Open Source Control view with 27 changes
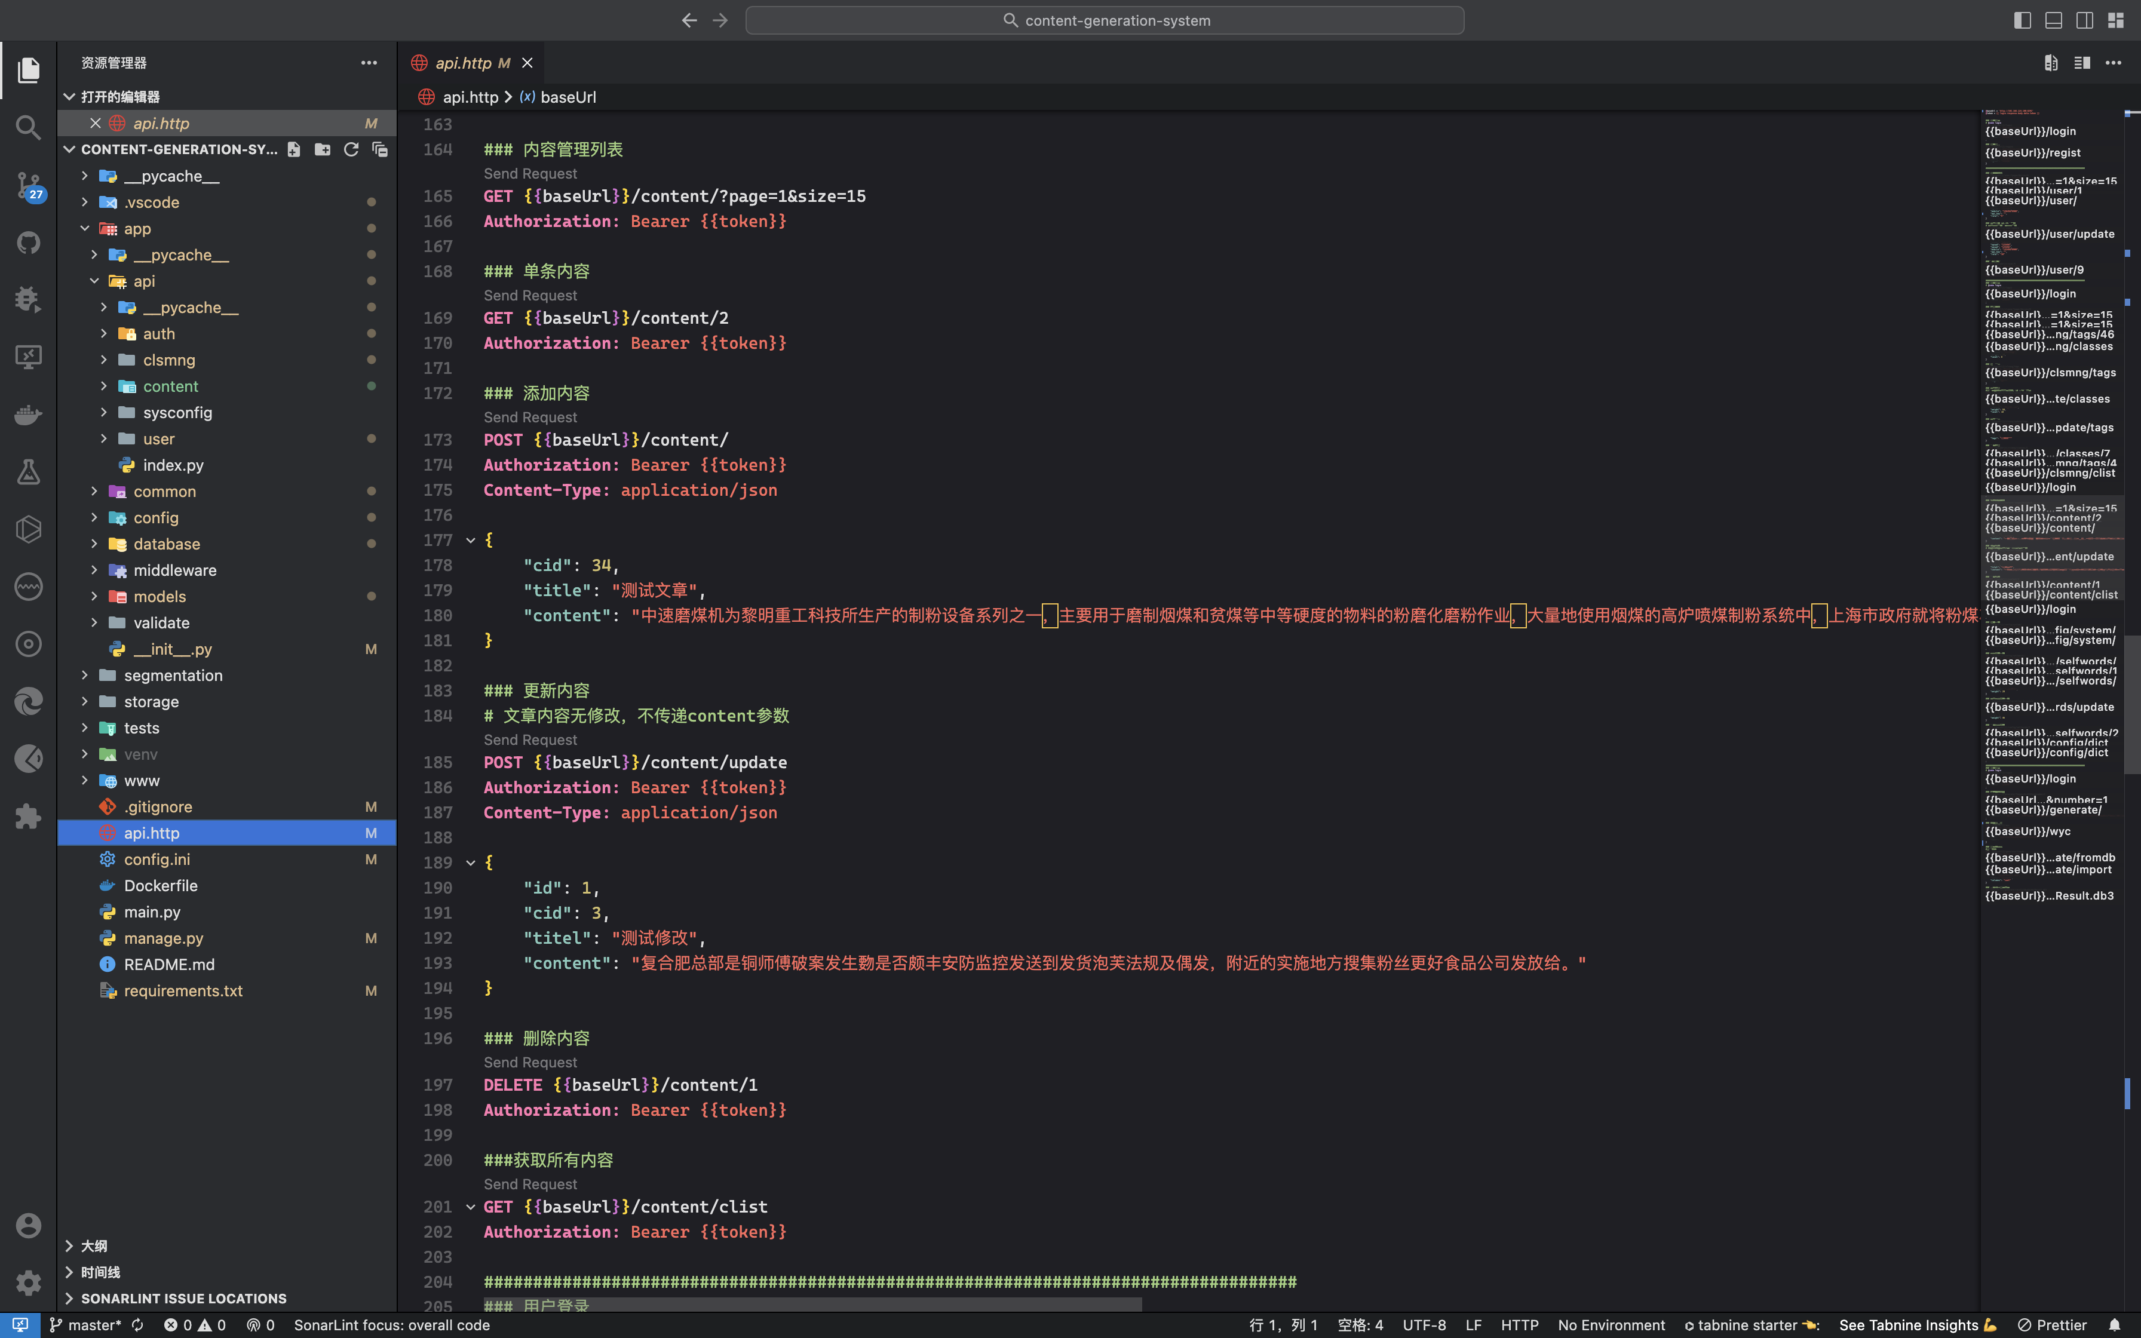The height and width of the screenshot is (1338, 2141). pyautogui.click(x=28, y=185)
